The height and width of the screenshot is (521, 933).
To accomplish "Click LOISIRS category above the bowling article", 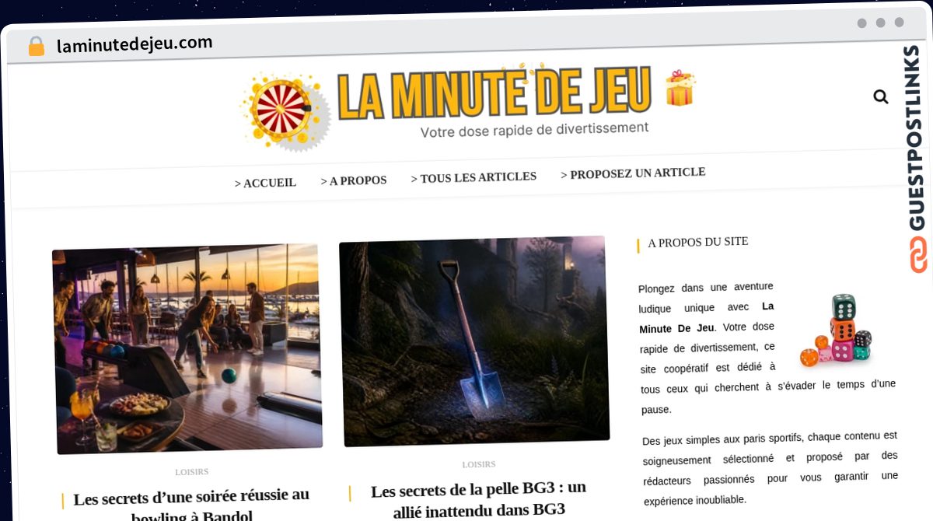I will coord(191,472).
